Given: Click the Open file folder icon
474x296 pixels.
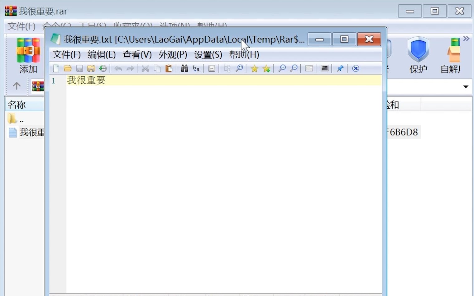Looking at the screenshot, I should click(x=68, y=68).
